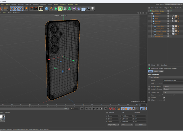Open the Display Color dropdown
The image size is (183, 137).
click(173, 92)
